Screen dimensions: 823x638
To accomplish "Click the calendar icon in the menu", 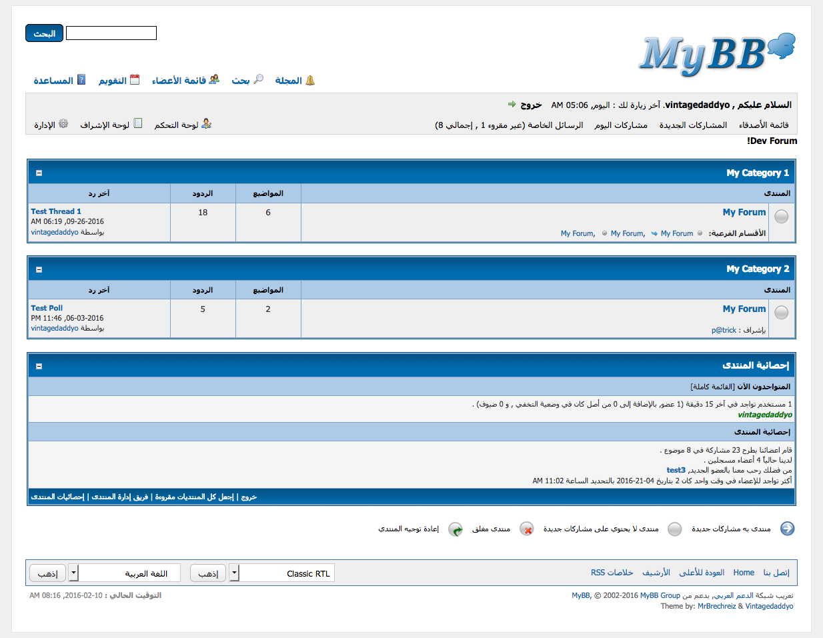I will coord(135,79).
